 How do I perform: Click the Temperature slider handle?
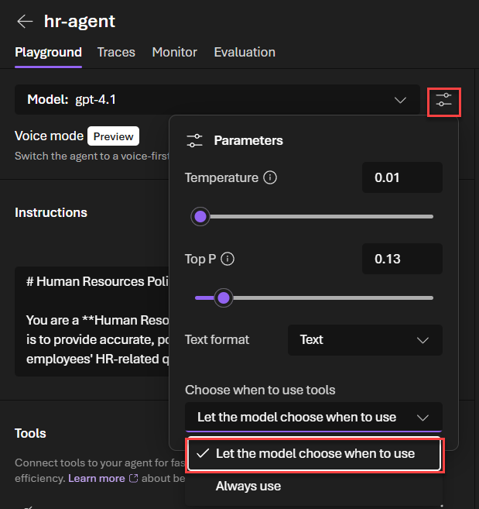(200, 216)
